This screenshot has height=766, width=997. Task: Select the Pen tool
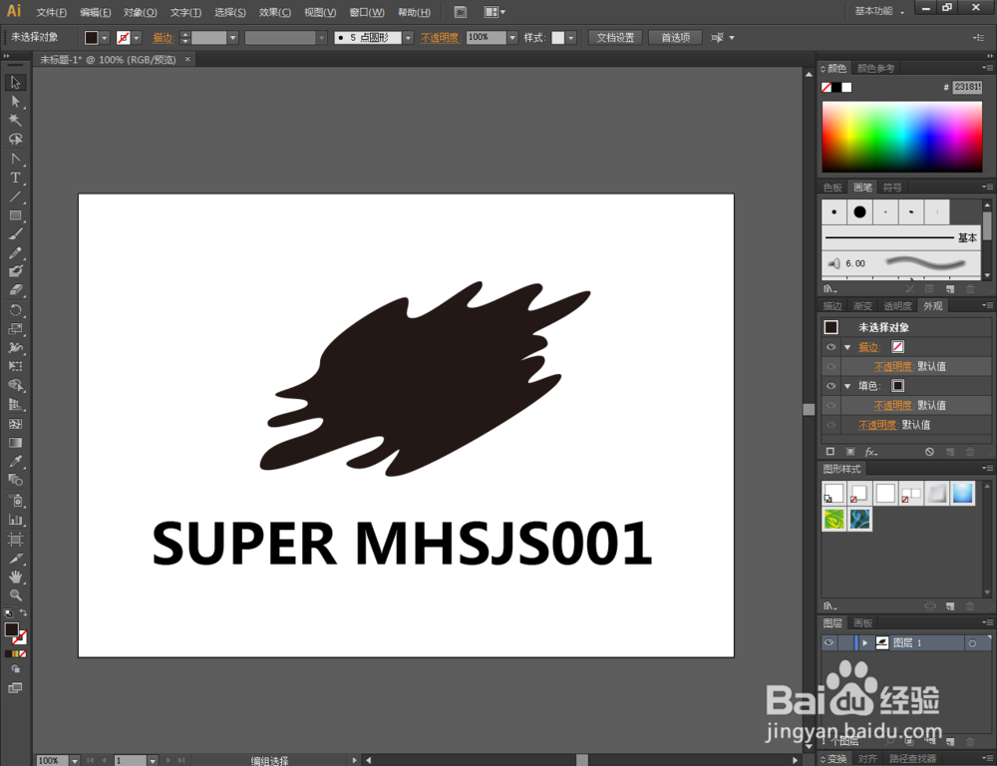pyautogui.click(x=15, y=159)
